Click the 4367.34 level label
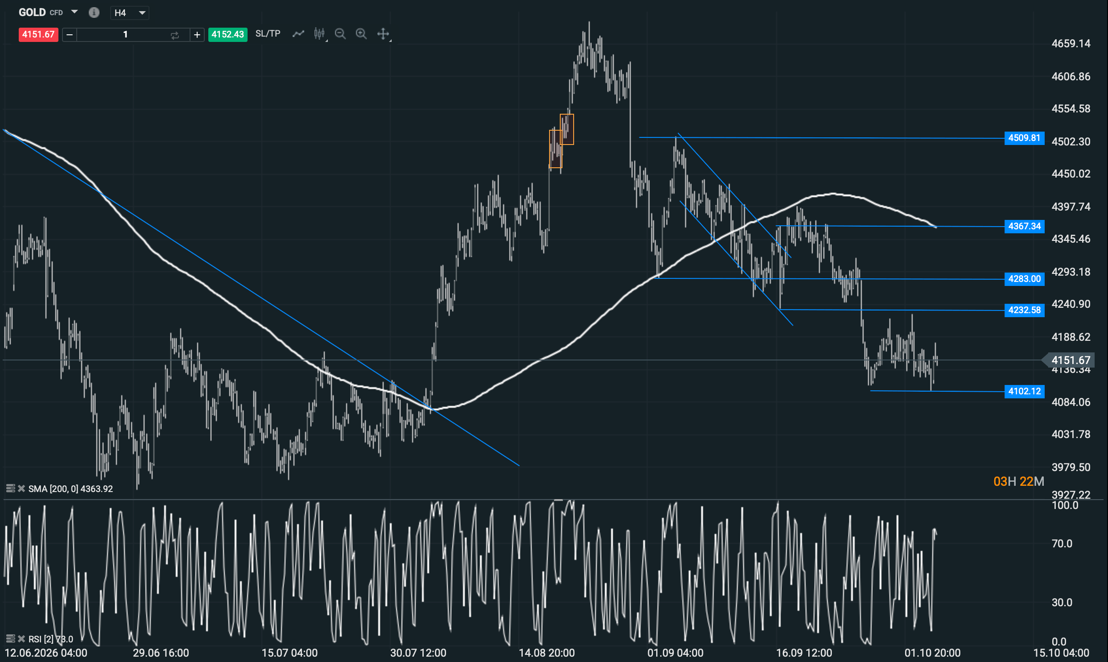1108x662 pixels. coord(1024,226)
